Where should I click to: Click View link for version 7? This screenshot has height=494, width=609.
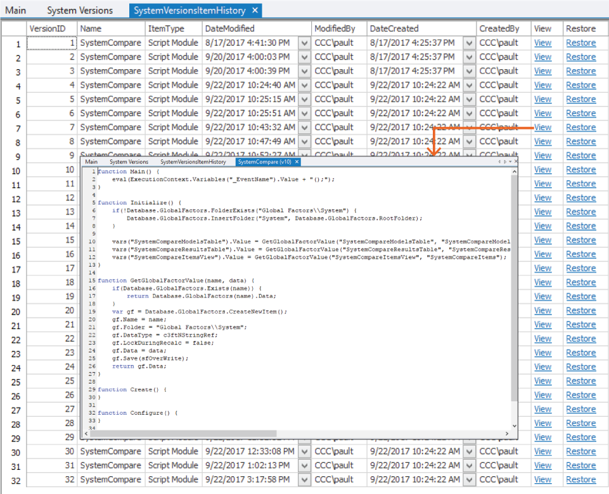point(542,127)
